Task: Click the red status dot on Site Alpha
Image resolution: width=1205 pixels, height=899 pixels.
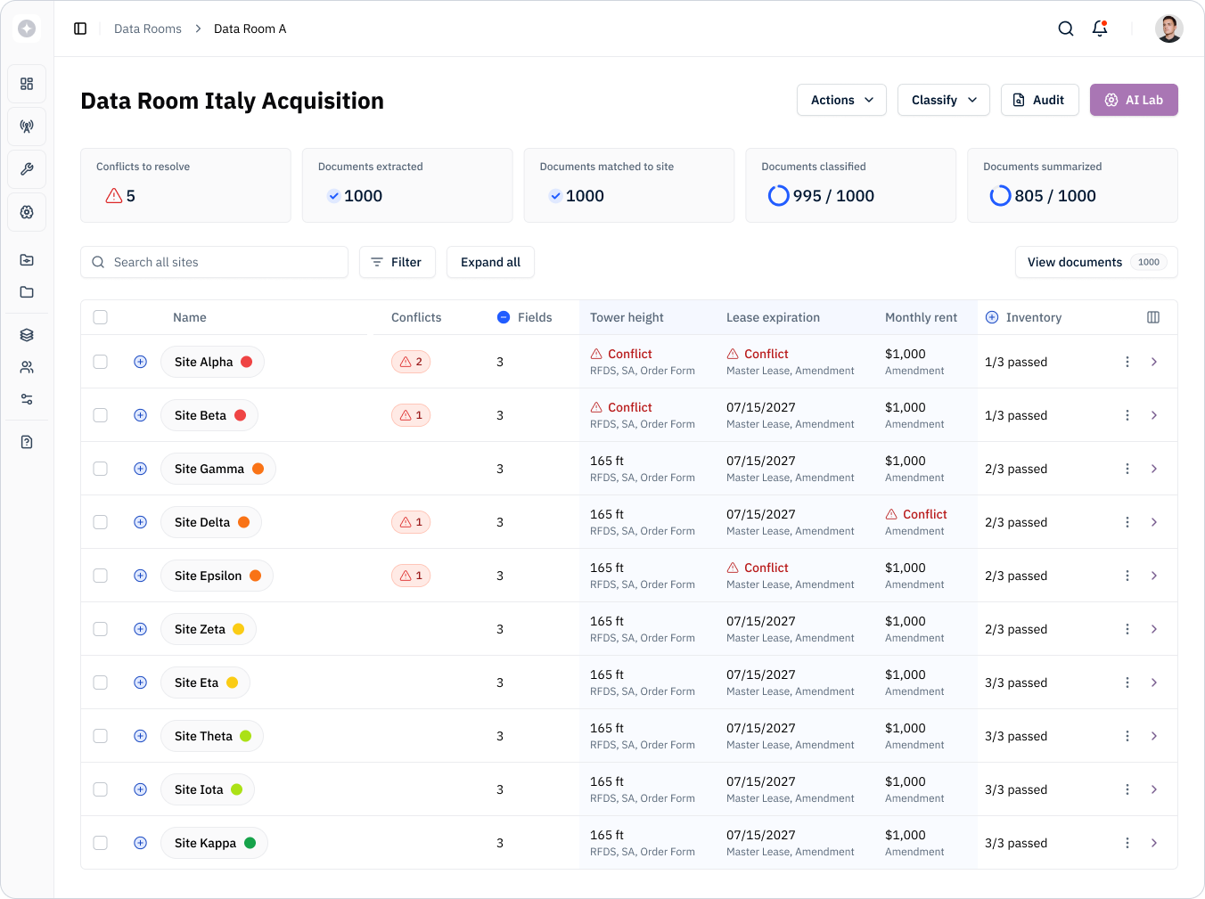Action: (x=247, y=362)
